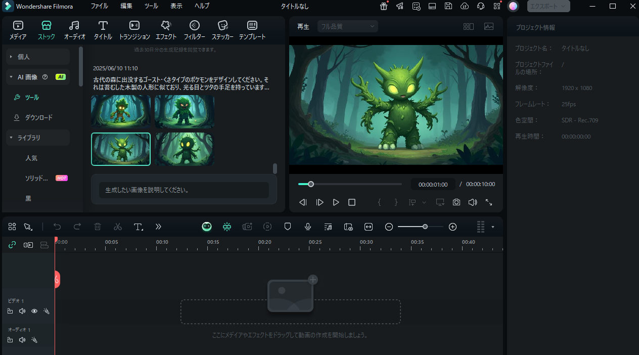
Task: Open the gift box icon
Action: [x=384, y=6]
